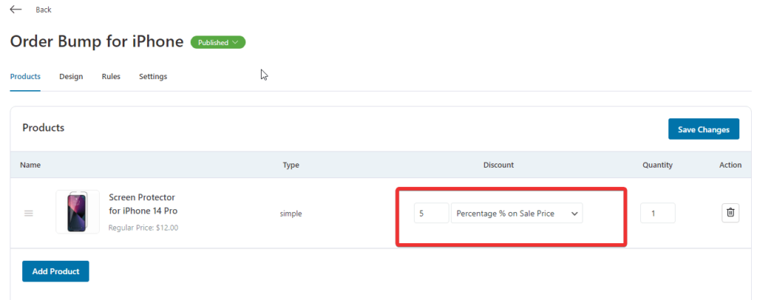
Task: Click the Order Bump for iPhone title
Action: pos(97,42)
